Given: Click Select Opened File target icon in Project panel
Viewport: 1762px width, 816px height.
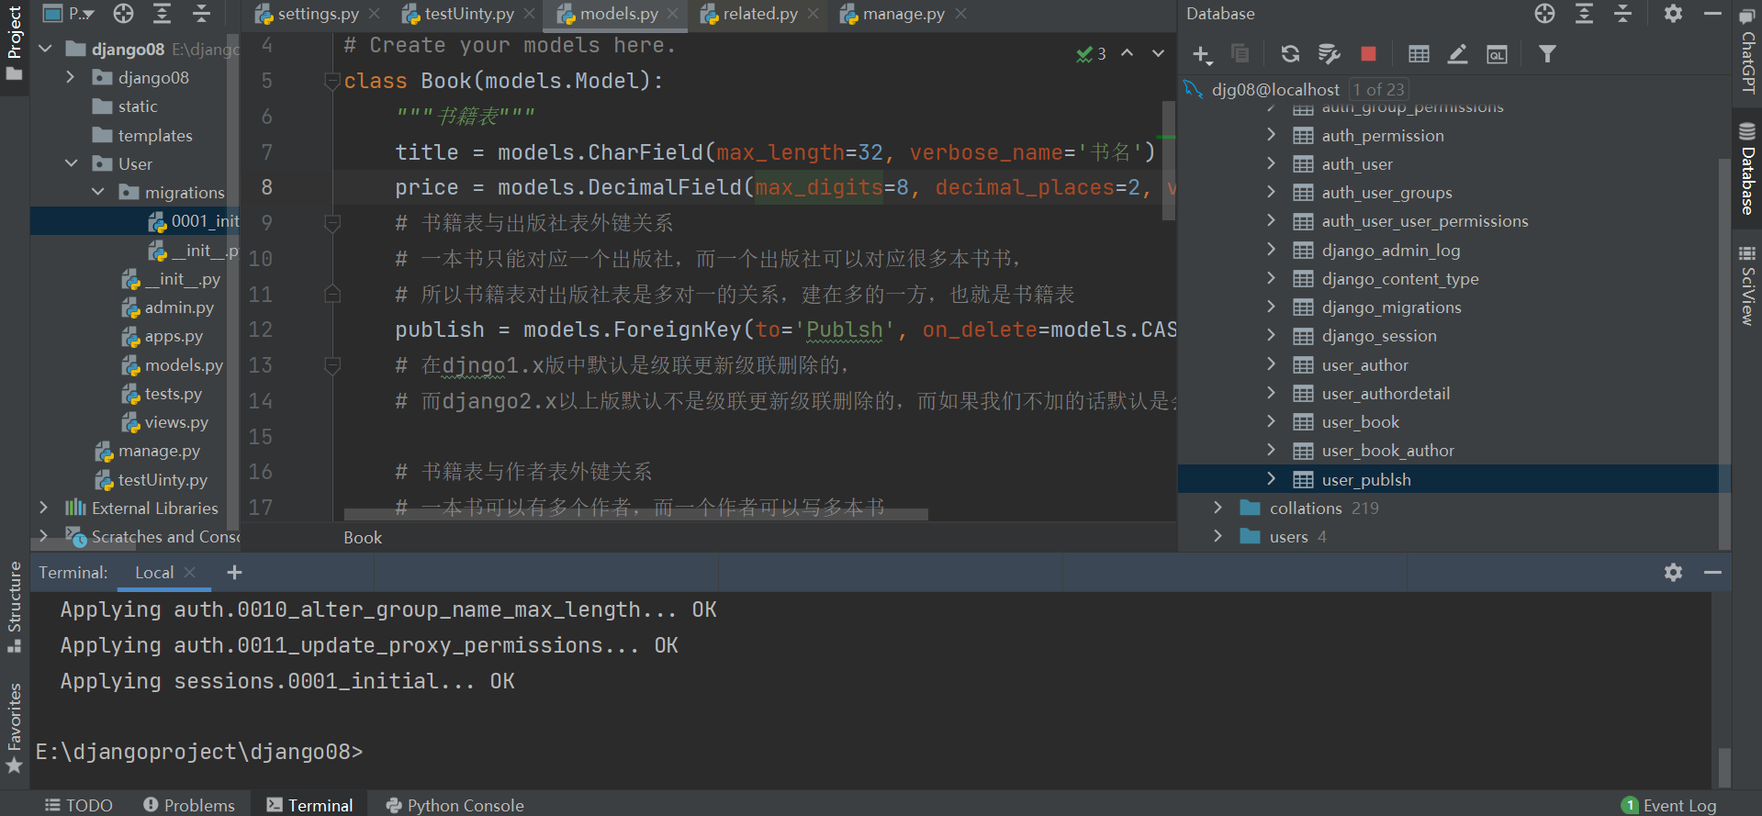Looking at the screenshot, I should (x=123, y=13).
